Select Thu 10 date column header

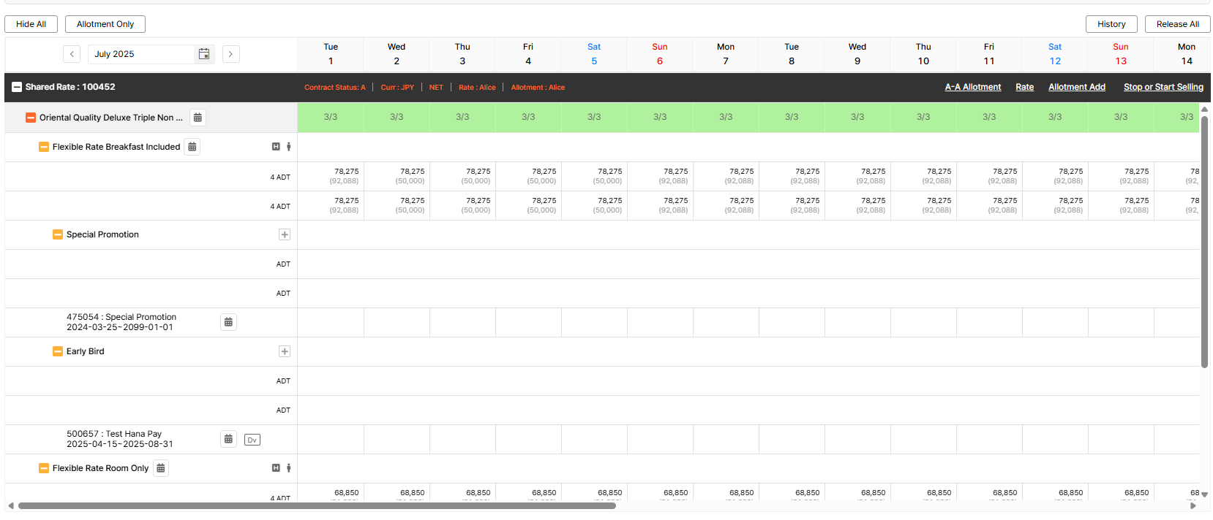tap(923, 54)
